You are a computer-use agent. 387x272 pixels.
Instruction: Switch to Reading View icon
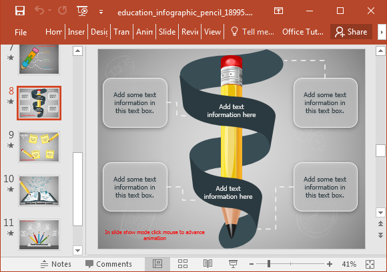click(208, 263)
